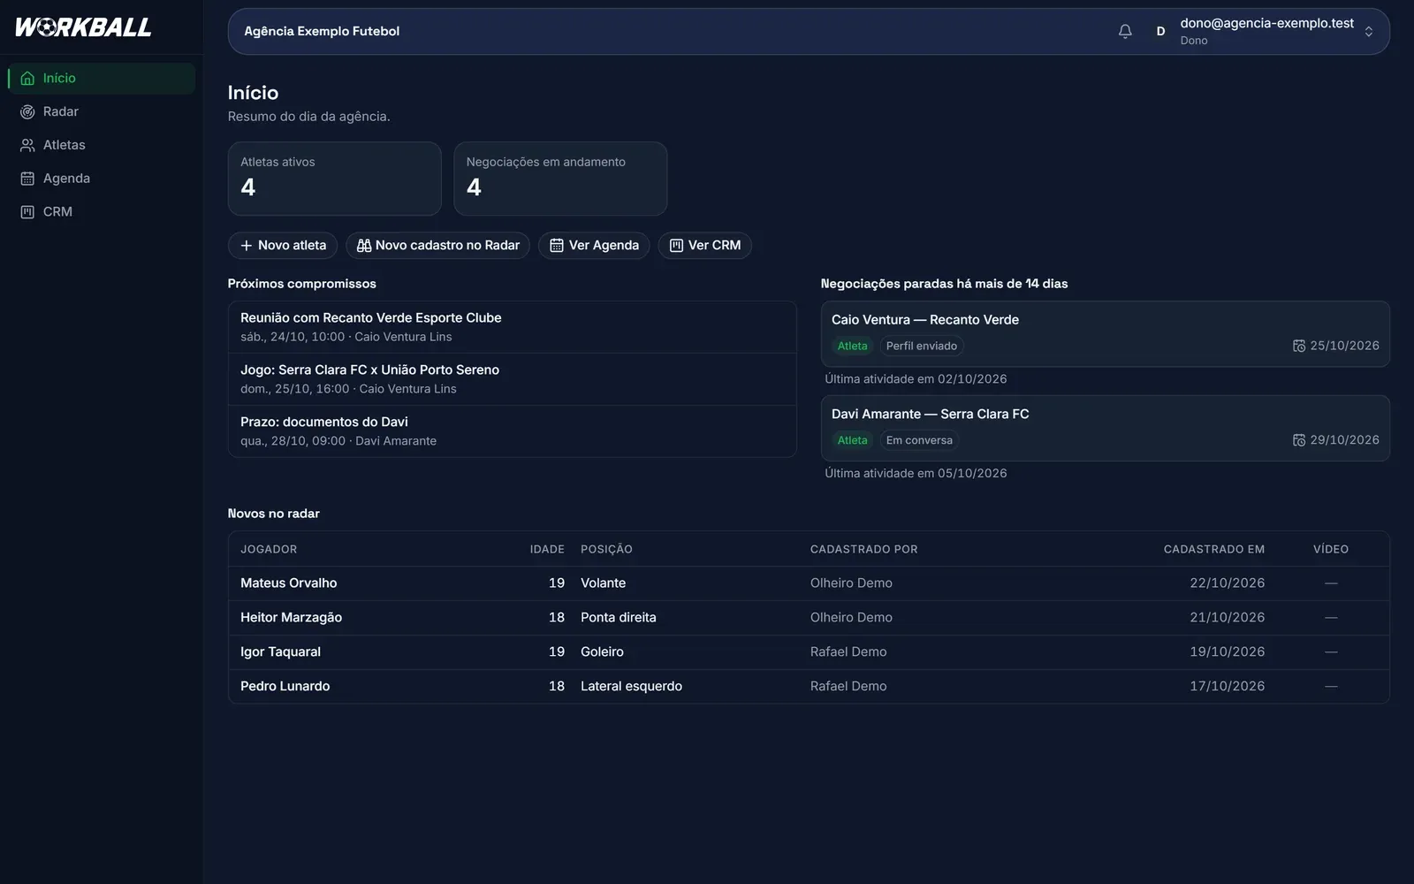Viewport: 1414px width, 884px height.
Task: Click the CADASTRADO EM column header
Action: (1214, 550)
